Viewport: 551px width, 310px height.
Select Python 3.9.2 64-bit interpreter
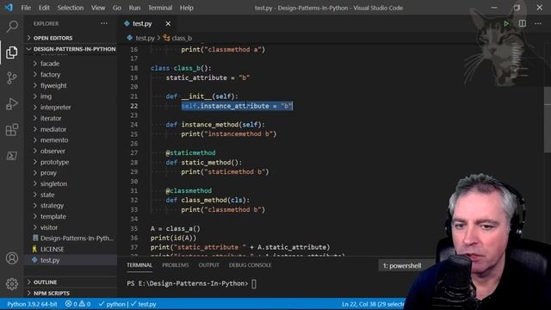32,304
